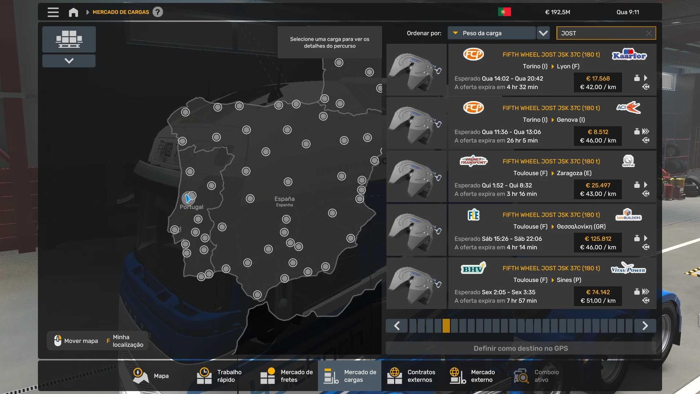The image size is (700, 394).
Task: Open the hamburger main menu
Action: click(53, 12)
